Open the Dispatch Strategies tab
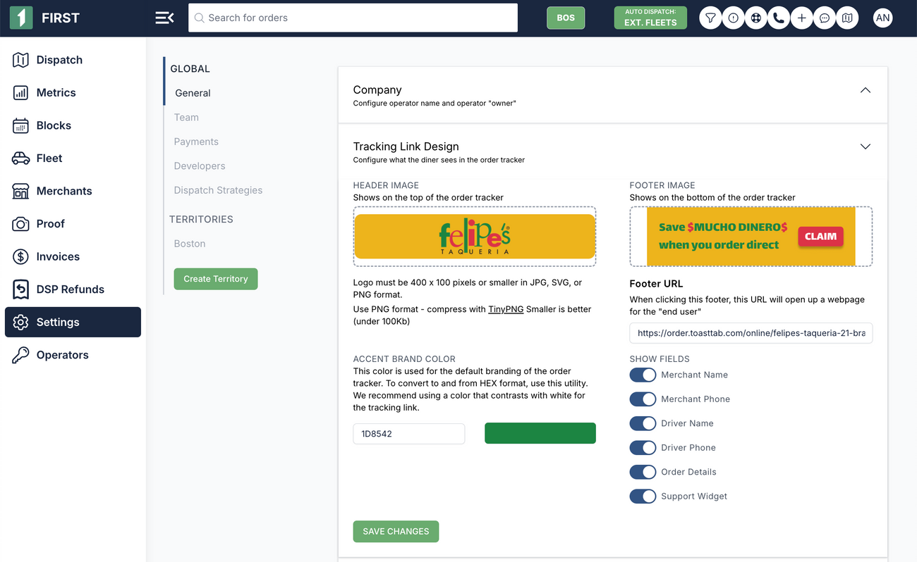This screenshot has width=917, height=562. tap(218, 190)
